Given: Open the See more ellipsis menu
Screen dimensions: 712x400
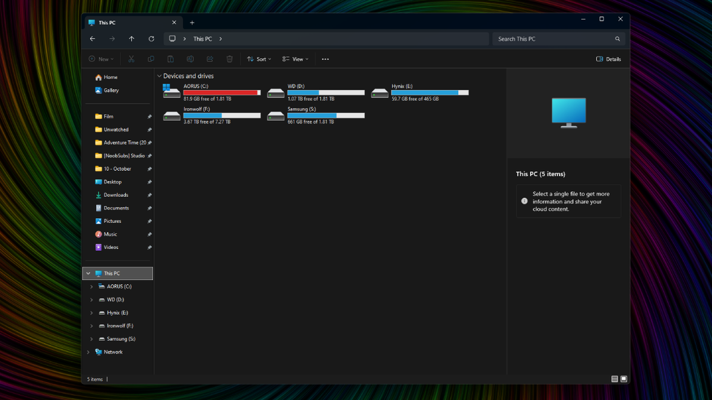Looking at the screenshot, I should tap(325, 59).
